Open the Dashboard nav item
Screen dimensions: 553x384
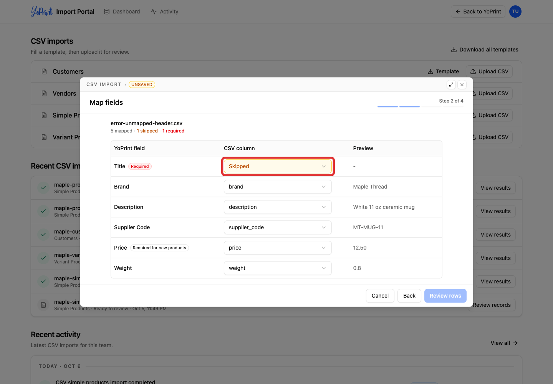coord(122,12)
